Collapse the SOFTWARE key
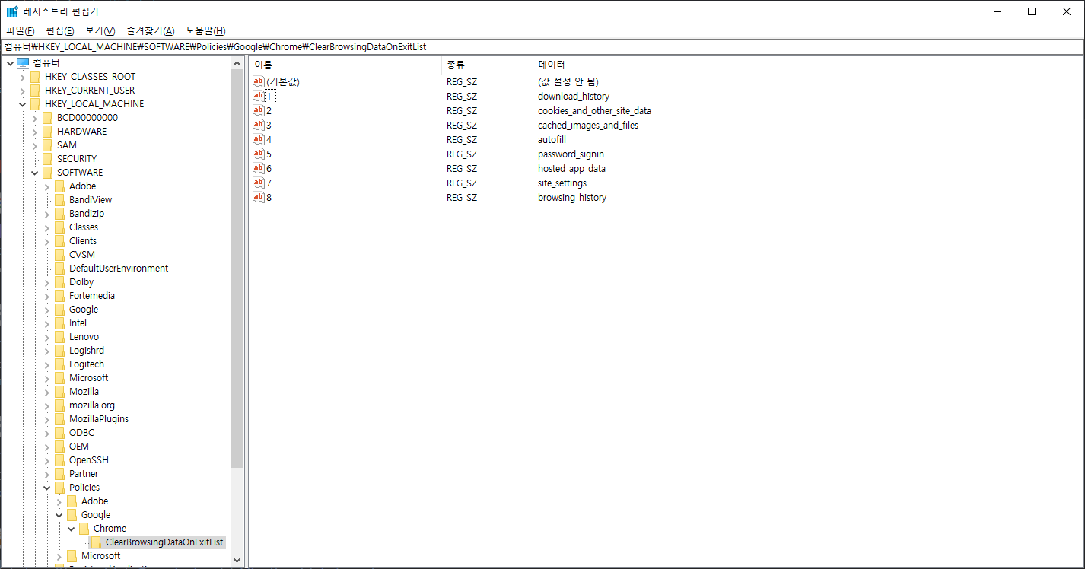This screenshot has width=1085, height=569. click(34, 172)
